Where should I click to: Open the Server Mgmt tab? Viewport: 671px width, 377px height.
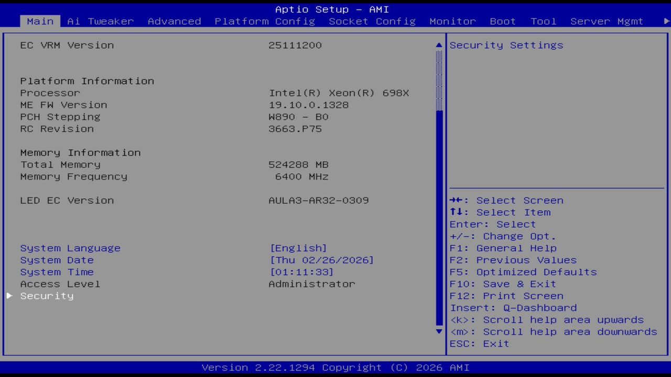pyautogui.click(x=607, y=21)
